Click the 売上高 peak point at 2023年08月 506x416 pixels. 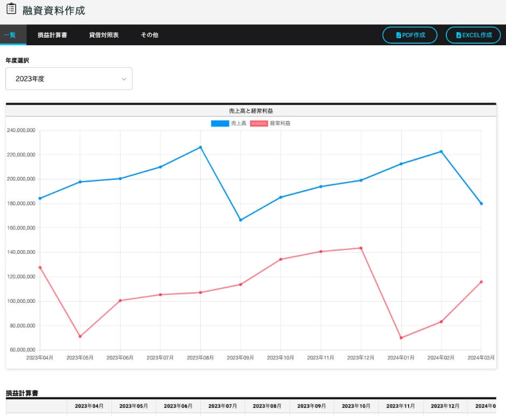click(200, 147)
